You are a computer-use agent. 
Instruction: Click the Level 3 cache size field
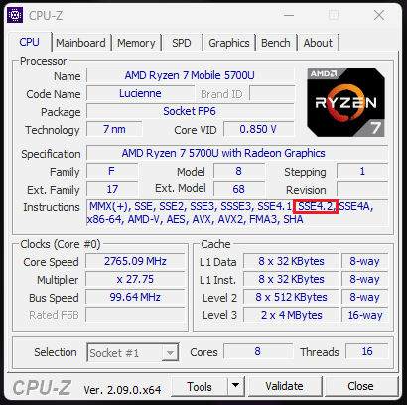(x=292, y=315)
